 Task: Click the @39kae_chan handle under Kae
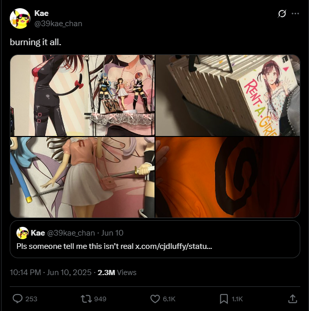tap(58, 24)
